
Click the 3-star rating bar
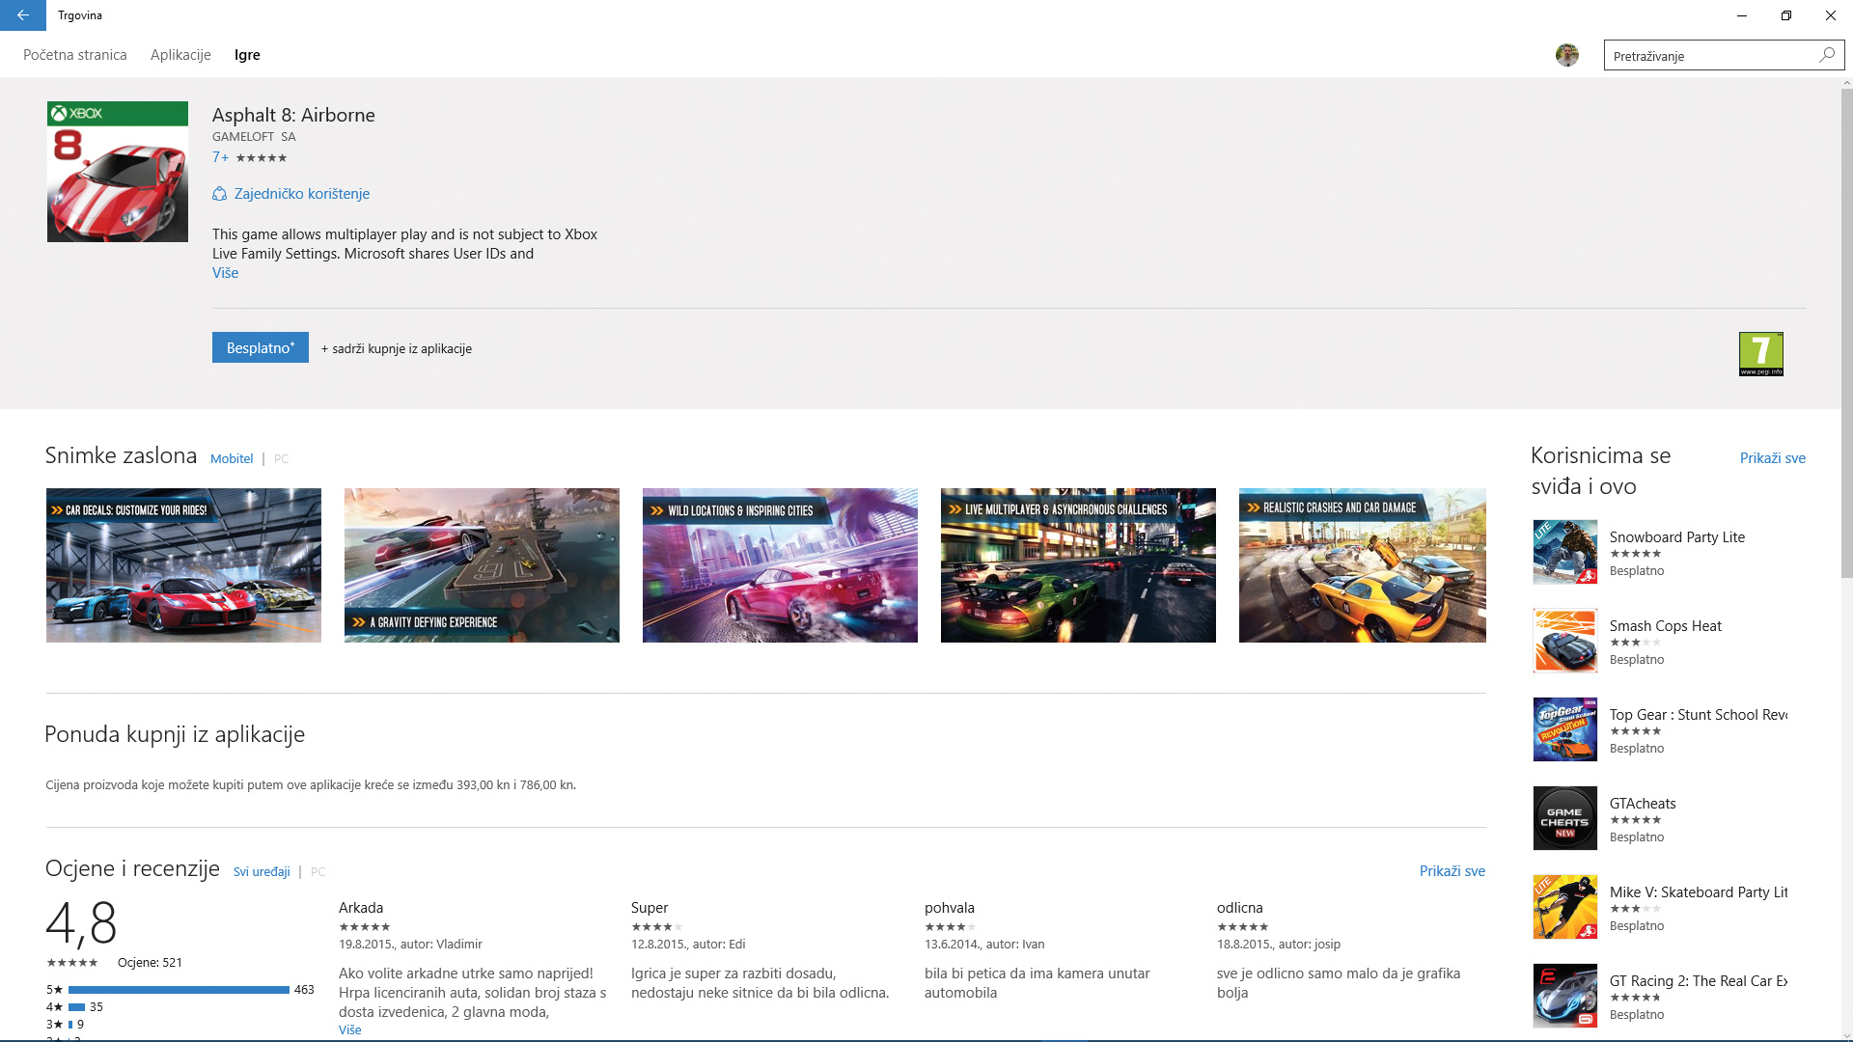click(x=70, y=1025)
